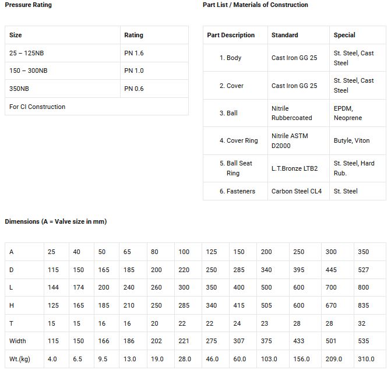The height and width of the screenshot is (377, 391).
Task: Click the For CI Construction note
Action: (37, 107)
